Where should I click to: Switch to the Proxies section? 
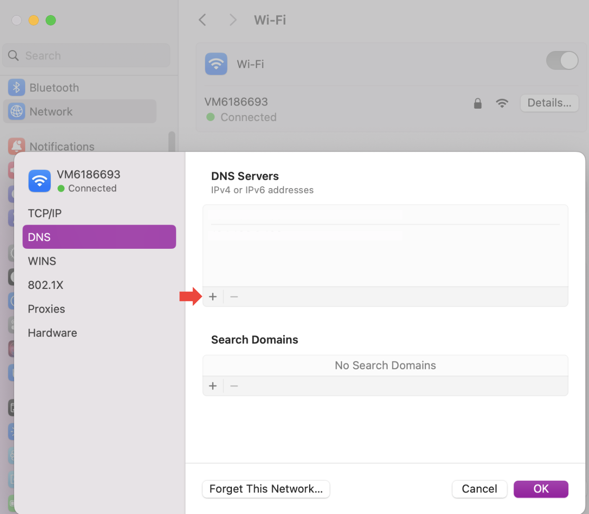46,309
